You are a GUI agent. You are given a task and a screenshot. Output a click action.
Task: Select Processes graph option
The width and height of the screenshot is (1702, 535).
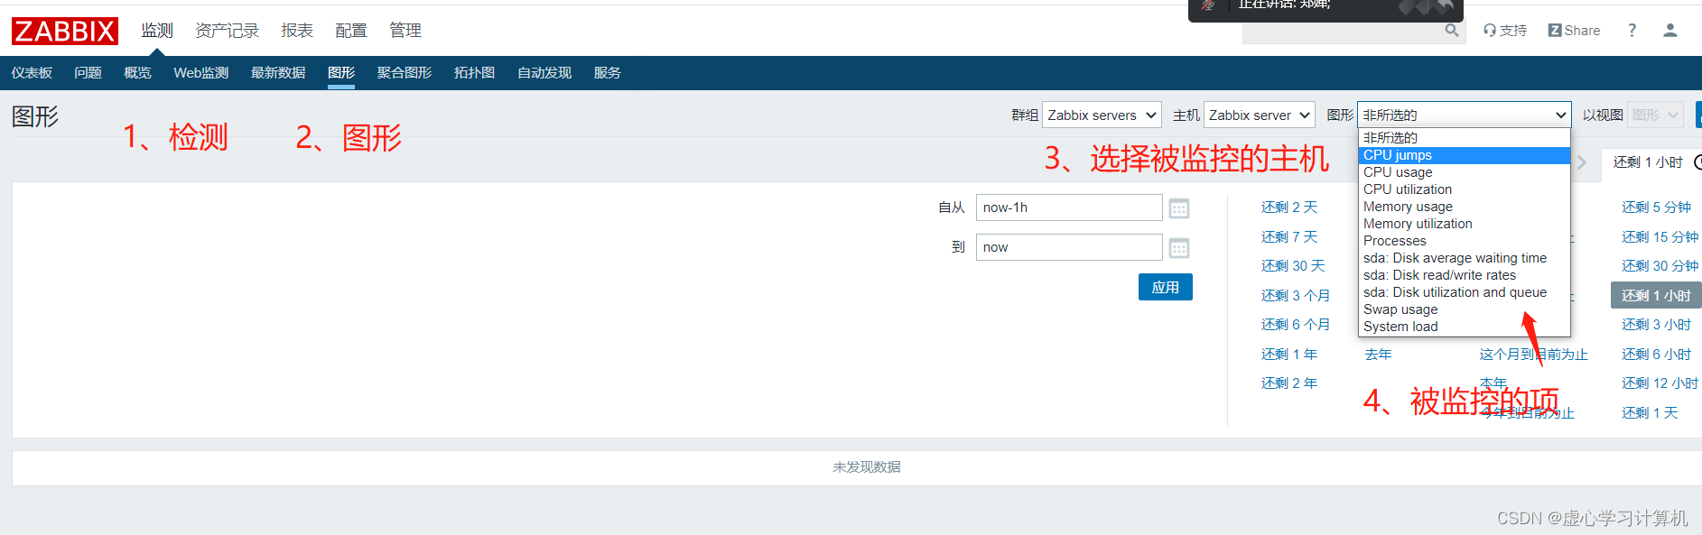[1464, 241]
